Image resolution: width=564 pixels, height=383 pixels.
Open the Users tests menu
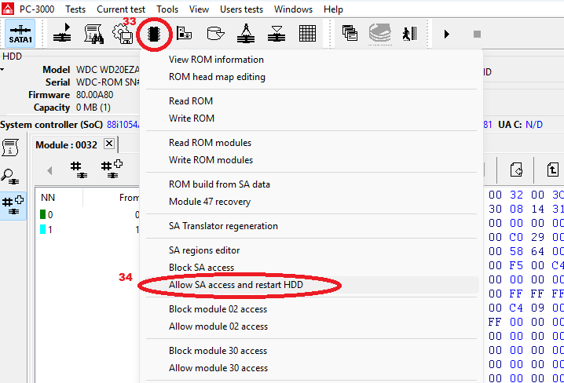coord(241,9)
